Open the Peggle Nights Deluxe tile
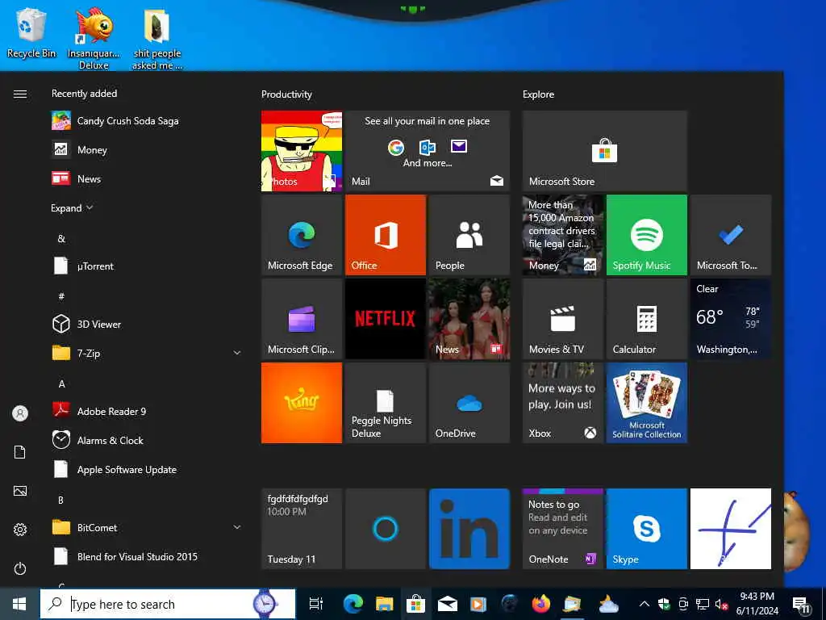826x620 pixels. pos(385,402)
